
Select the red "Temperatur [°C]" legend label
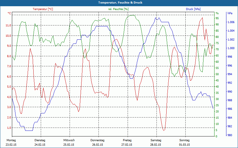click(43, 9)
